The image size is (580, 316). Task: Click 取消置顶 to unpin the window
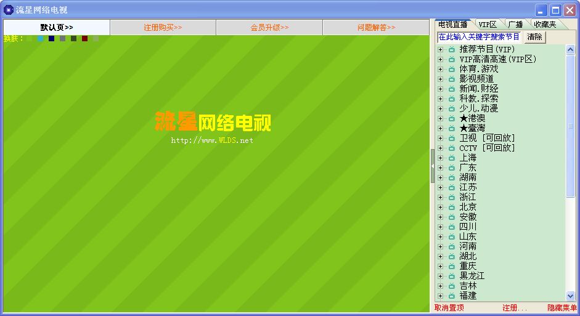point(449,307)
